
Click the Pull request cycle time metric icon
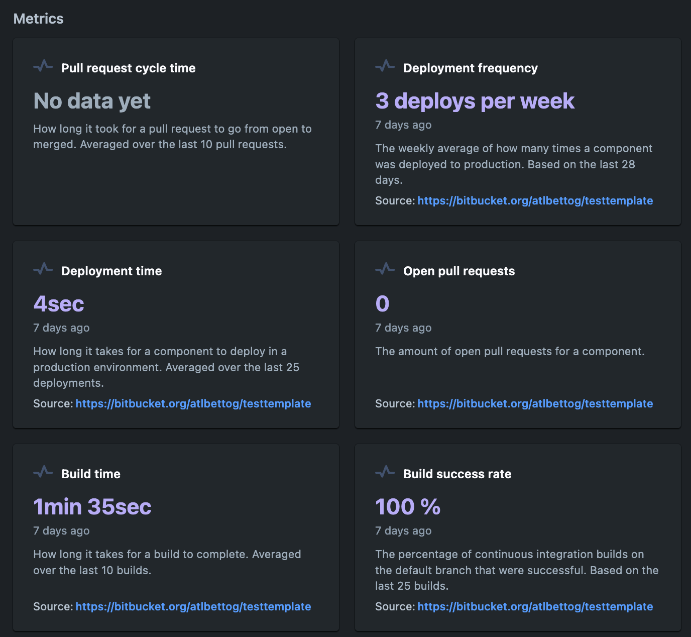click(43, 66)
